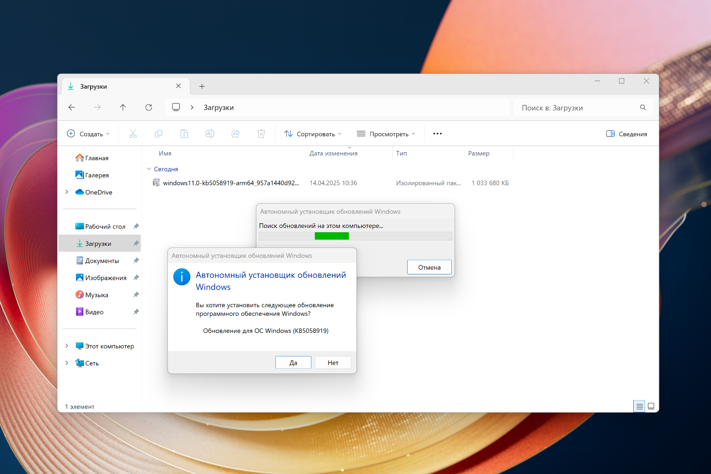Click the Share toolbar icon
The image size is (711, 474).
point(236,134)
